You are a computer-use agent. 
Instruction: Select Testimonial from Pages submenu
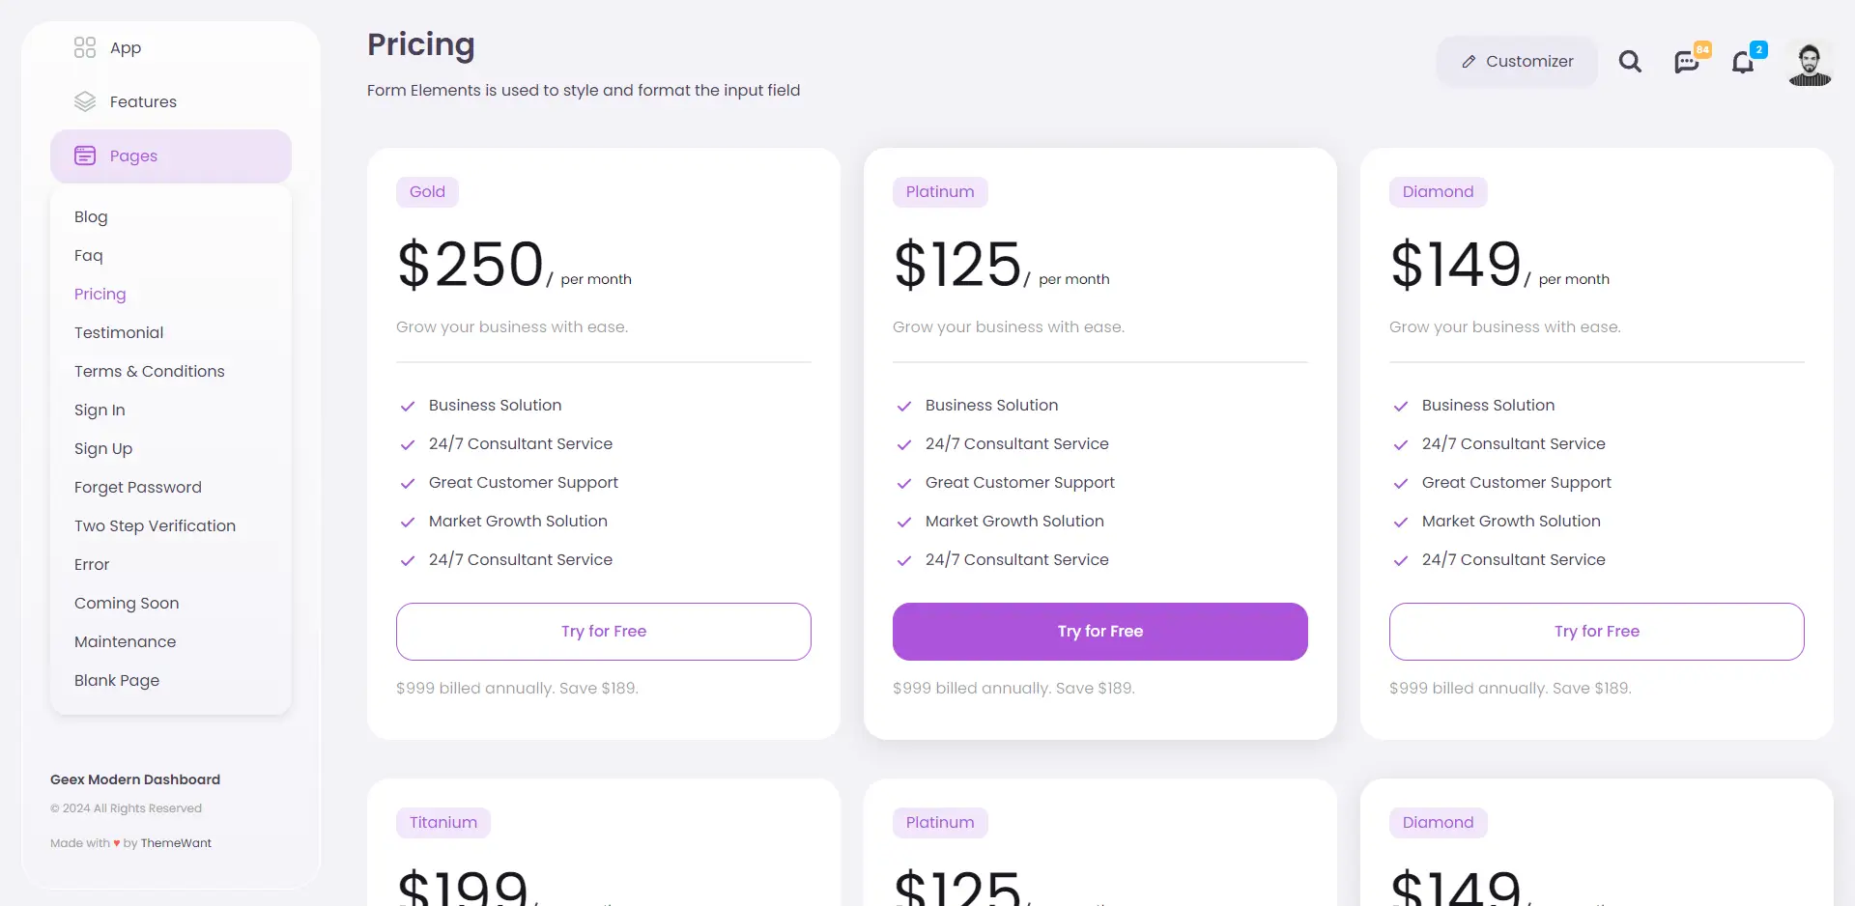pyautogui.click(x=119, y=332)
